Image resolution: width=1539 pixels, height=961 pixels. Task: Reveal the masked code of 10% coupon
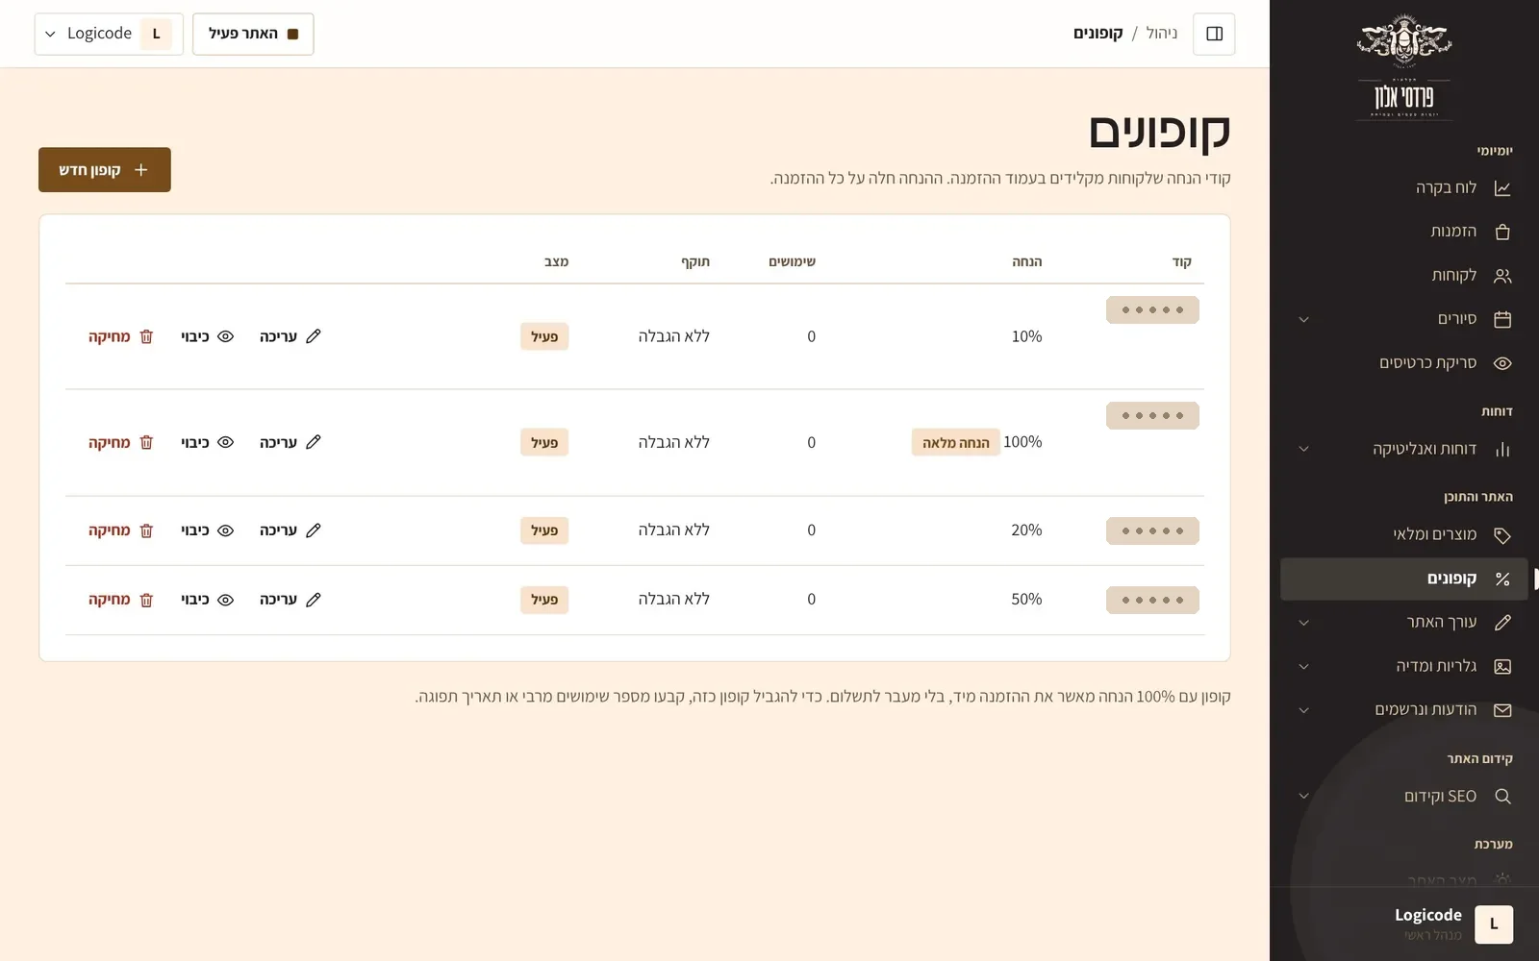coord(1152,310)
